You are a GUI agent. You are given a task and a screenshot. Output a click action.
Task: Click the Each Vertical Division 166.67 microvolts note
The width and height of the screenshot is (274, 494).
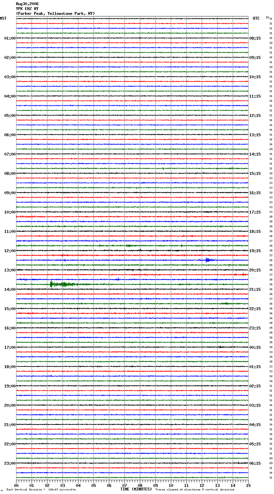[x=41, y=489]
